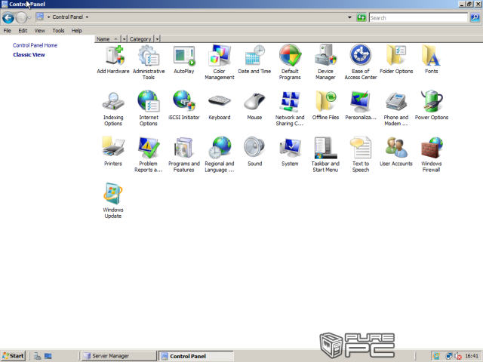
Task: Launch Device Manager
Action: (x=325, y=63)
